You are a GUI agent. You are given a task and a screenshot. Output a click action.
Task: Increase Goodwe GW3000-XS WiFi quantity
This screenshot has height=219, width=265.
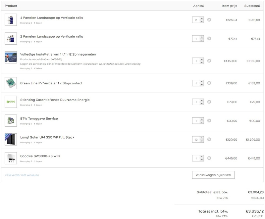click(x=202, y=157)
